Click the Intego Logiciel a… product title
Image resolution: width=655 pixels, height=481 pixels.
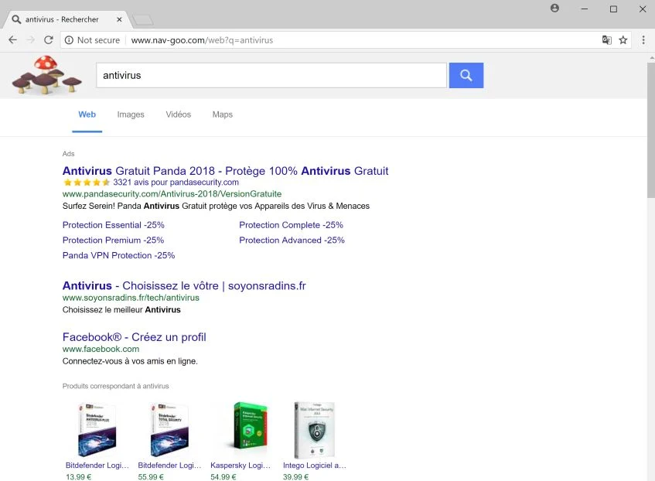(315, 466)
